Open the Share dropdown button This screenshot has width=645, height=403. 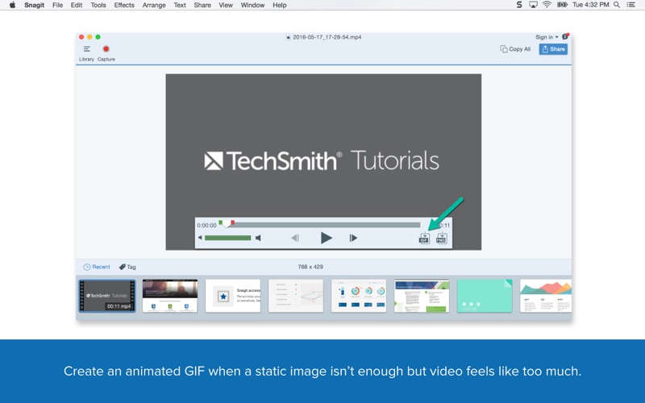[x=553, y=49]
